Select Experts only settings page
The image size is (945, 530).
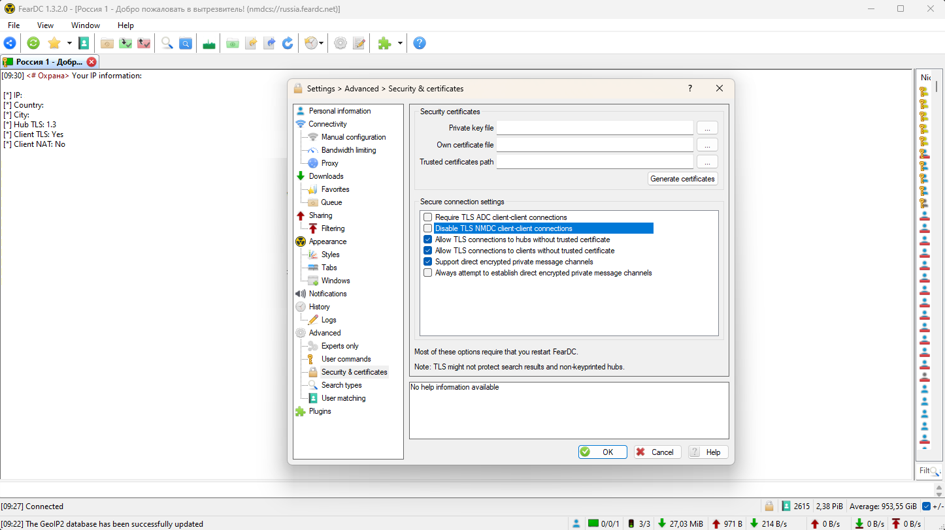340,346
